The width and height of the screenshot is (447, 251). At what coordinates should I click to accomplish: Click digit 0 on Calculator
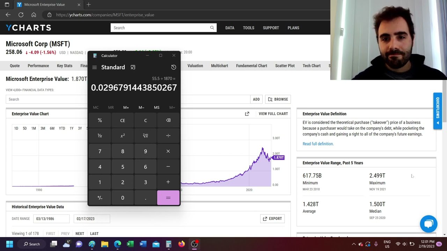[123, 198]
